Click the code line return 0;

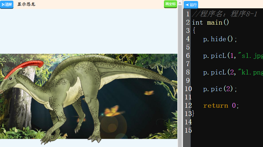[x=221, y=105]
